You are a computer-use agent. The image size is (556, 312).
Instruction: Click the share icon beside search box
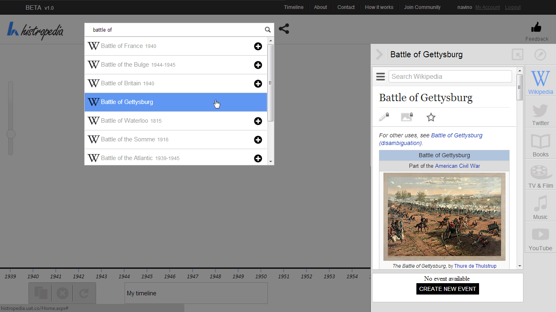click(x=284, y=29)
